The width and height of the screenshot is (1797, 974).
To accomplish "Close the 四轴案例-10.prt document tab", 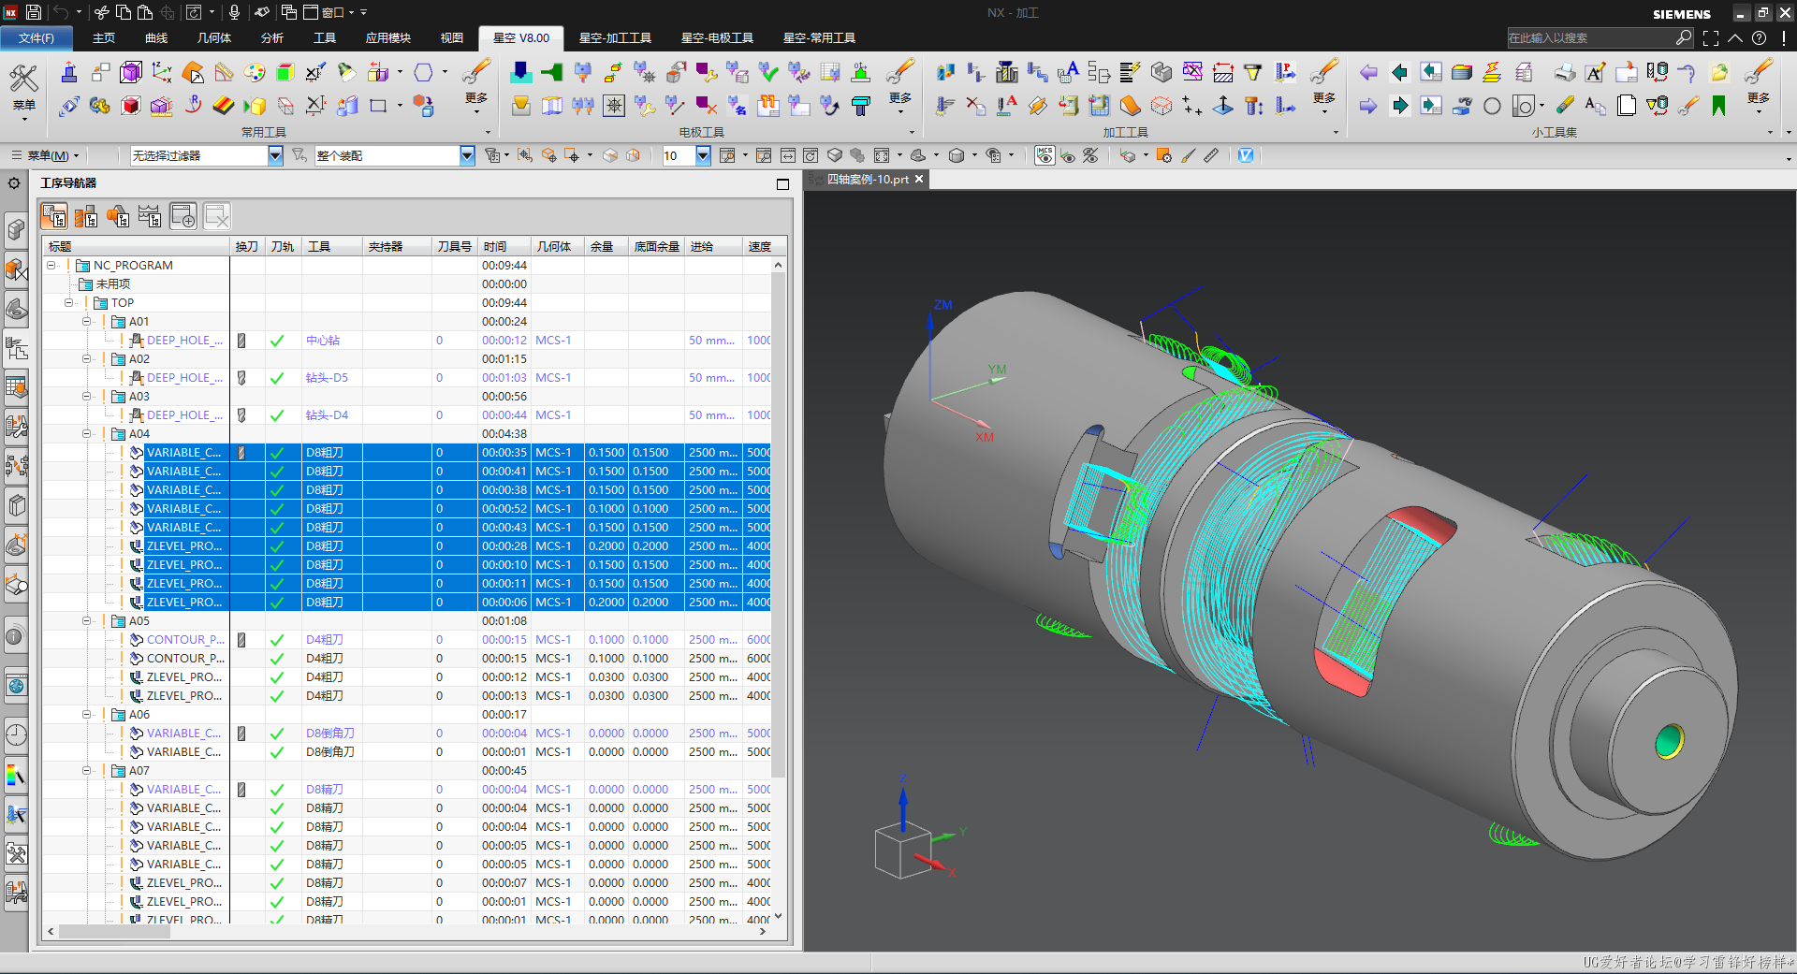I will click(919, 179).
